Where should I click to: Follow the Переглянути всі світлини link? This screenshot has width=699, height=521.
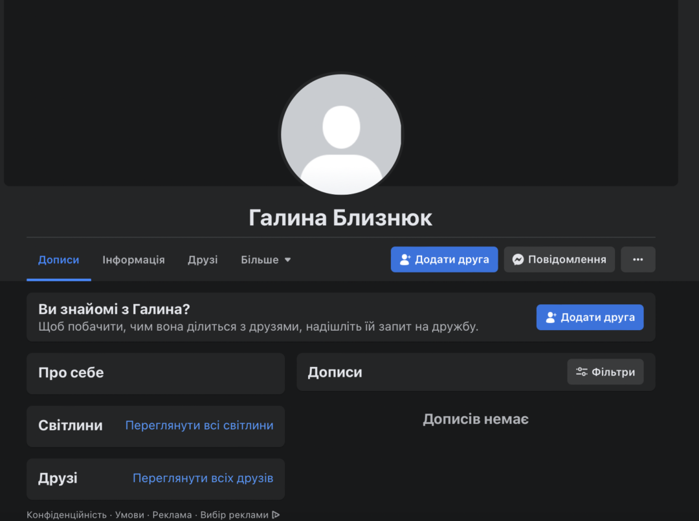[199, 425]
